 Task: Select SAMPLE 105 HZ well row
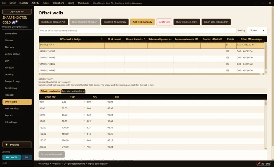151,71
